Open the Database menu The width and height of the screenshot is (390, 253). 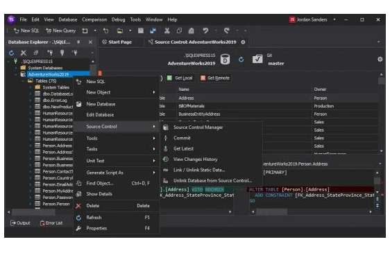coord(68,19)
